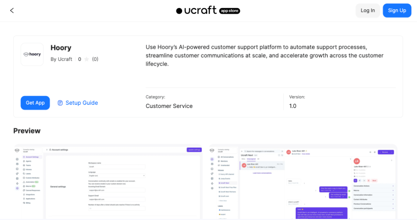Click the settings gear icon in the preview rail

[x=17, y=188]
